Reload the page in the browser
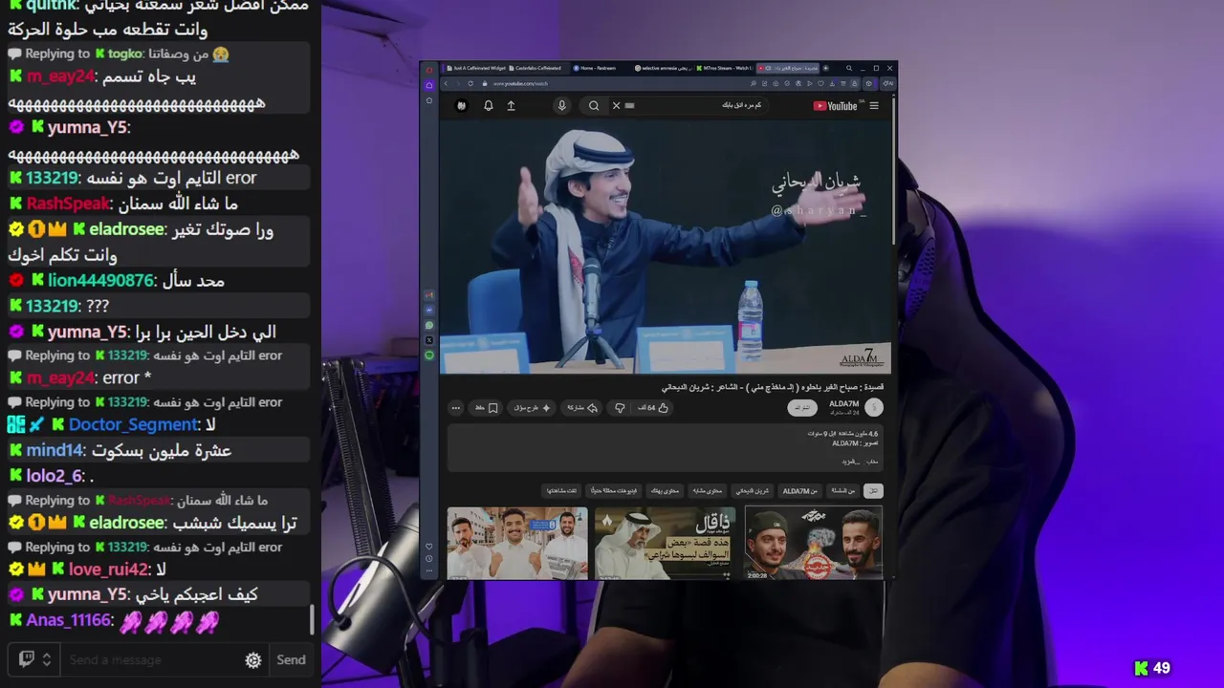 click(470, 83)
